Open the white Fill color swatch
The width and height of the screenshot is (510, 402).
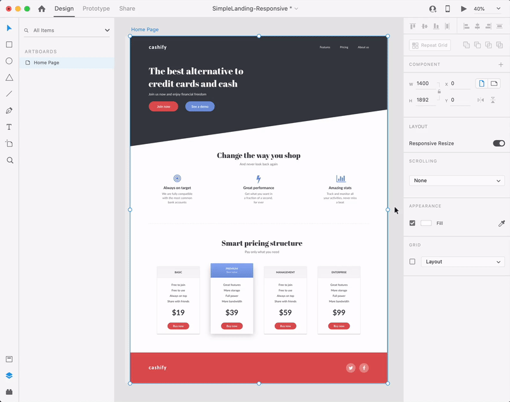tap(426, 223)
